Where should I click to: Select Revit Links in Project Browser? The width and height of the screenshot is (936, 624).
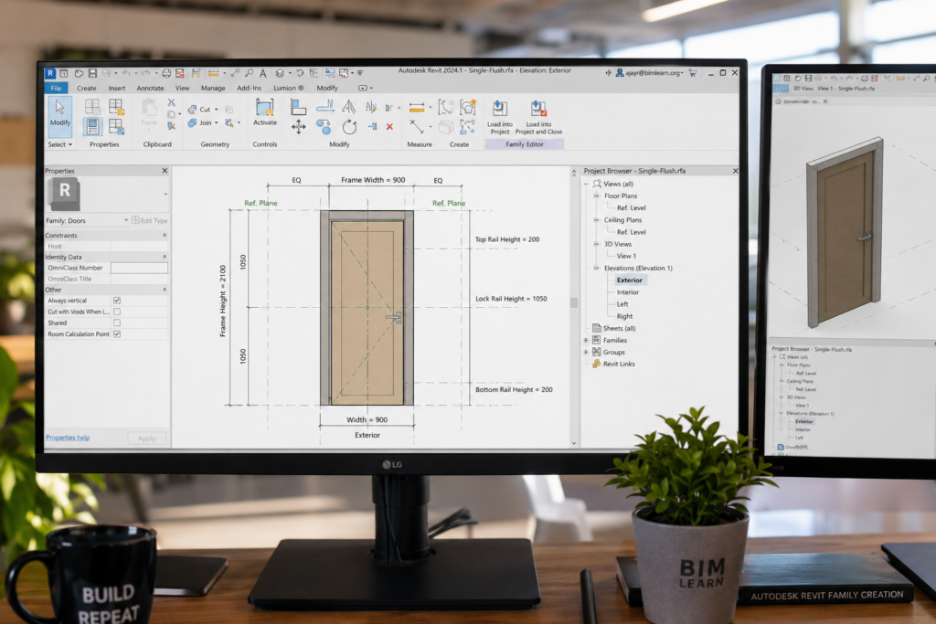(x=619, y=364)
